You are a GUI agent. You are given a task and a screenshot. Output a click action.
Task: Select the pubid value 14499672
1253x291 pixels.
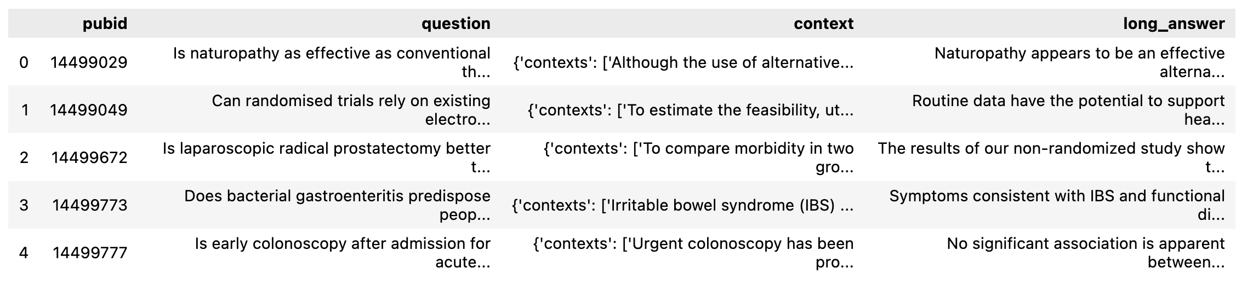click(x=89, y=158)
